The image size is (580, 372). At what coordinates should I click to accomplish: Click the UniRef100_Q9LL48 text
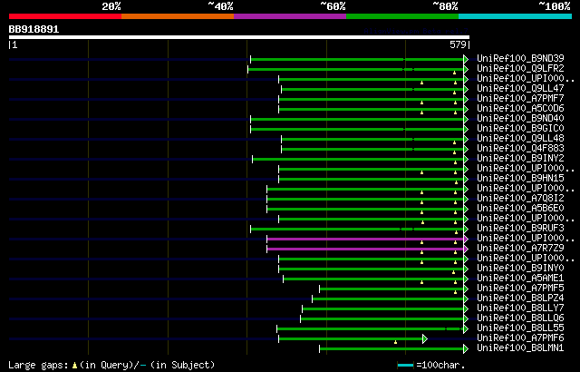click(520, 139)
